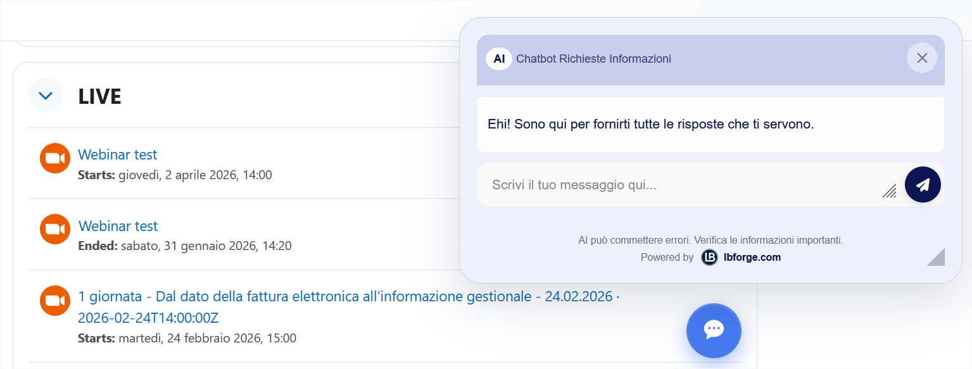Close the chatbot panel with X
Viewport: 972px width, 369px height.
pyautogui.click(x=921, y=58)
